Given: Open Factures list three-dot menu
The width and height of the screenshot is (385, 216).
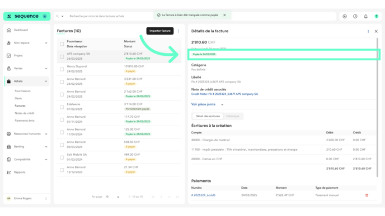Looking at the screenshot, I should [x=179, y=31].
